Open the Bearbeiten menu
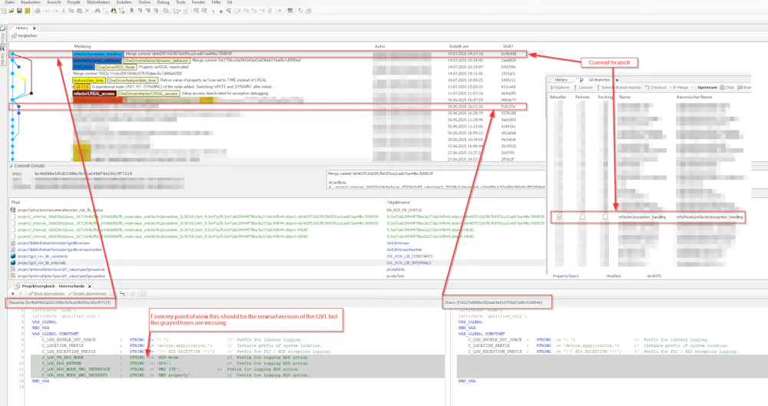This screenshot has width=768, height=406. 31,2
